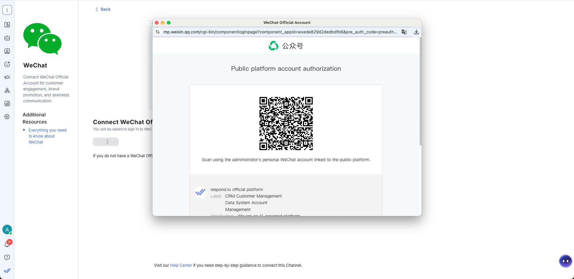The height and width of the screenshot is (279, 574).
Task: Open the notifications bell with 31 badge
Action: 7,244
